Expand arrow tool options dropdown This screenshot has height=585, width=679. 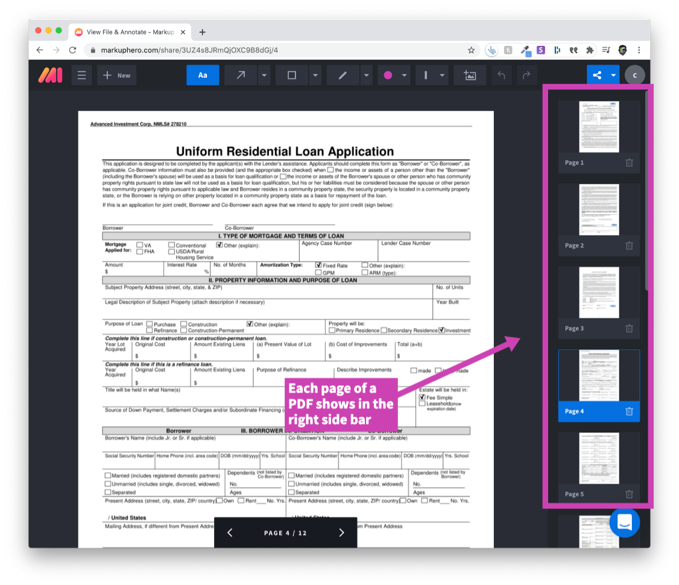[264, 75]
